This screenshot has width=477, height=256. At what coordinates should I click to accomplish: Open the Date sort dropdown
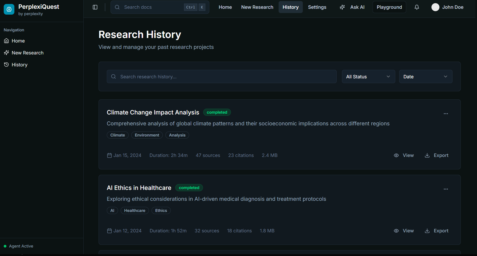click(426, 76)
